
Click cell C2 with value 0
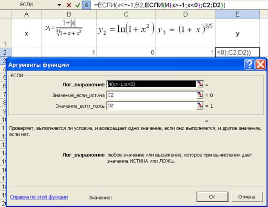point(126,52)
